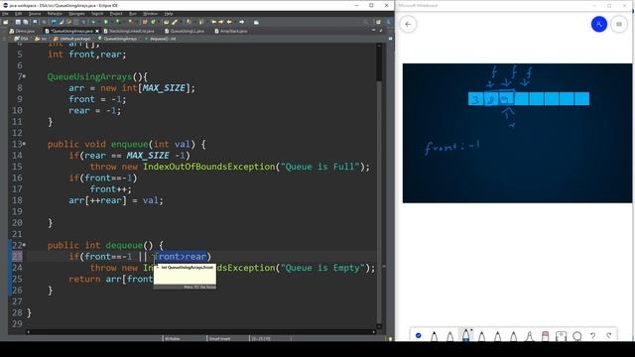635x357 pixels.
Task: Select the highlighter tool in Whiteboard
Action: [529, 335]
